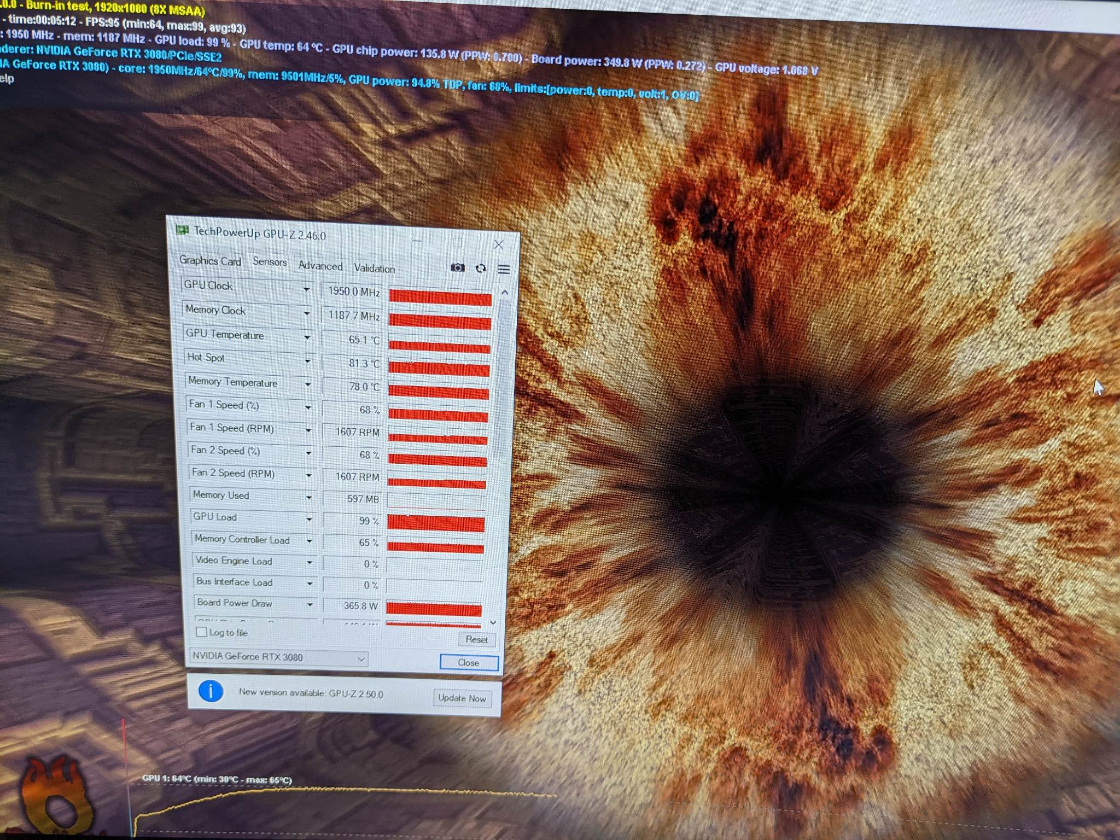Click the GPU-Z refresh icon

(481, 268)
